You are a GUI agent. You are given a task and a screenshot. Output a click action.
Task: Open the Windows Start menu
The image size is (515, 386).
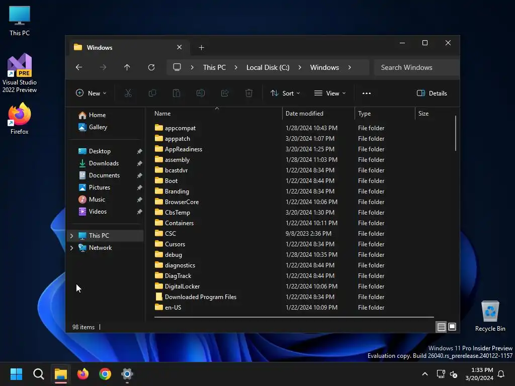[16, 374]
